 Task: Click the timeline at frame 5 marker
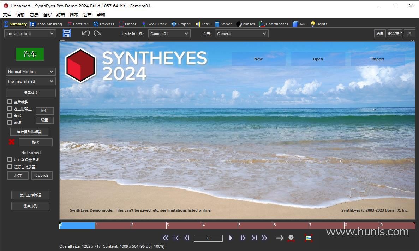(238, 226)
